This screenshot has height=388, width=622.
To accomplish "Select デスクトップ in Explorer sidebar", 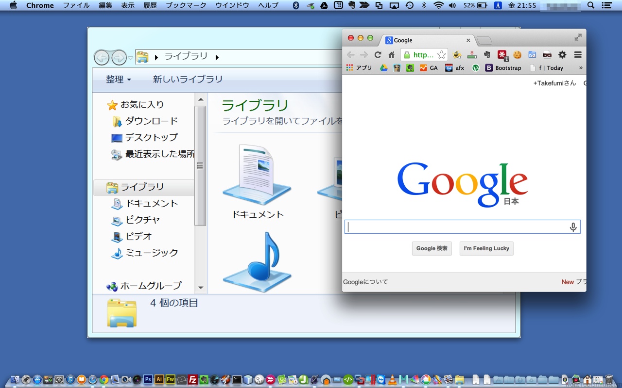I will 145,137.
